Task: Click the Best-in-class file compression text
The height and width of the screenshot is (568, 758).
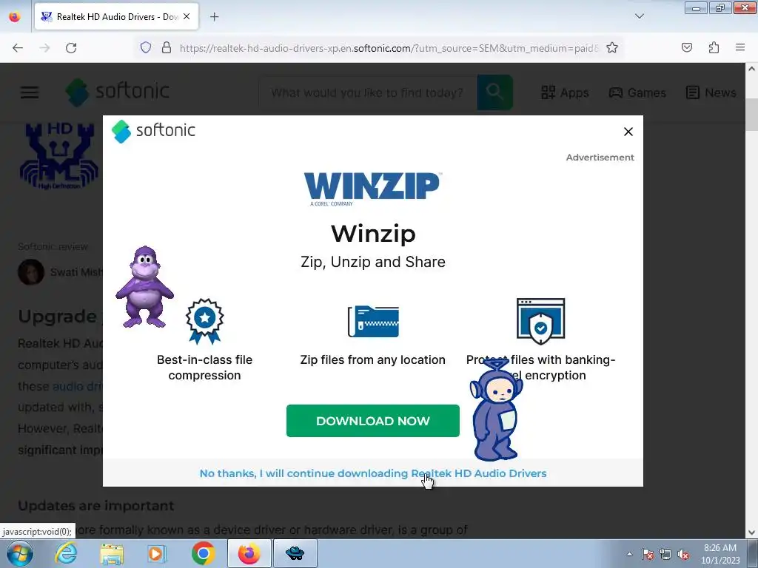Action: pos(204,368)
